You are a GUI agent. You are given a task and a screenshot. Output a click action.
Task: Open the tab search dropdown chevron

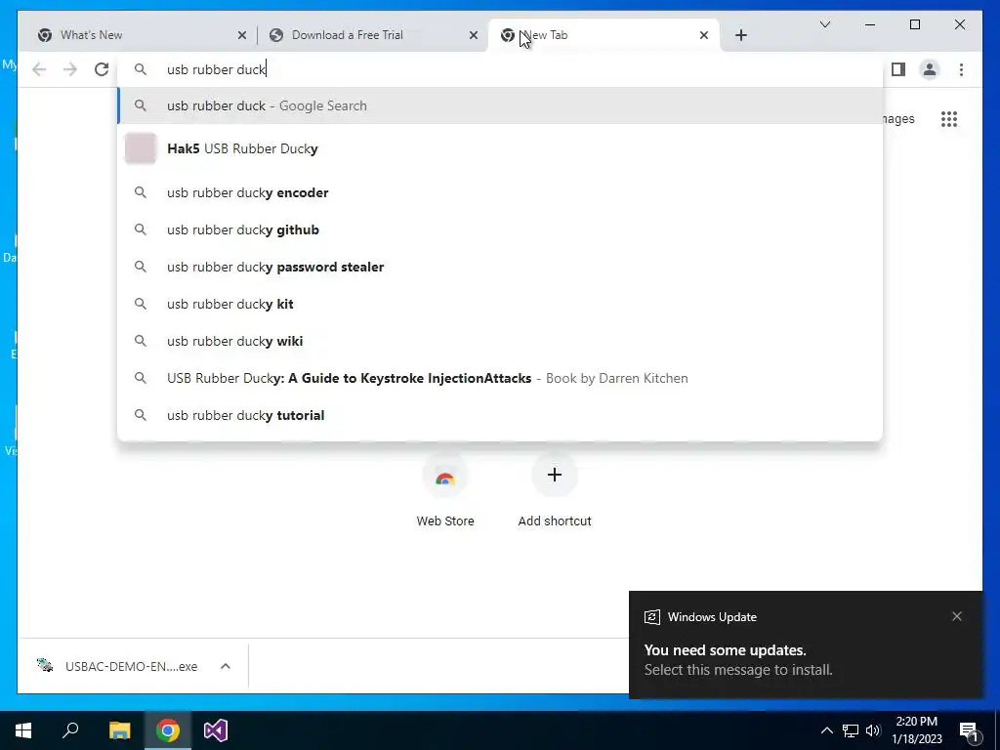pos(824,24)
